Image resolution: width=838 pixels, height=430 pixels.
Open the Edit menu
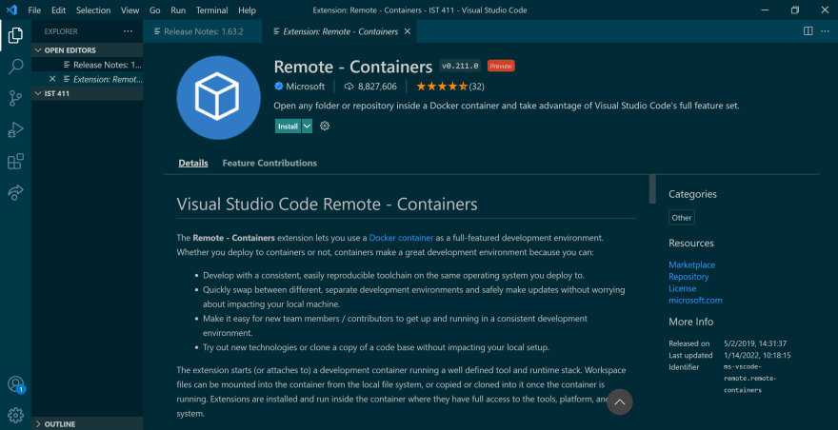(58, 10)
